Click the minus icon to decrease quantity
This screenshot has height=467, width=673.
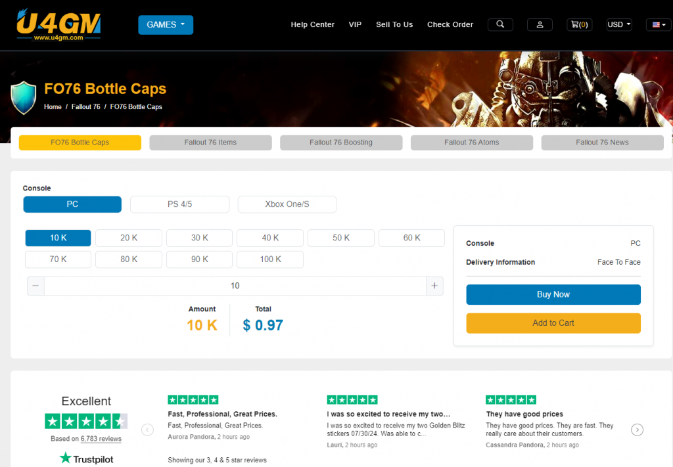(x=35, y=286)
